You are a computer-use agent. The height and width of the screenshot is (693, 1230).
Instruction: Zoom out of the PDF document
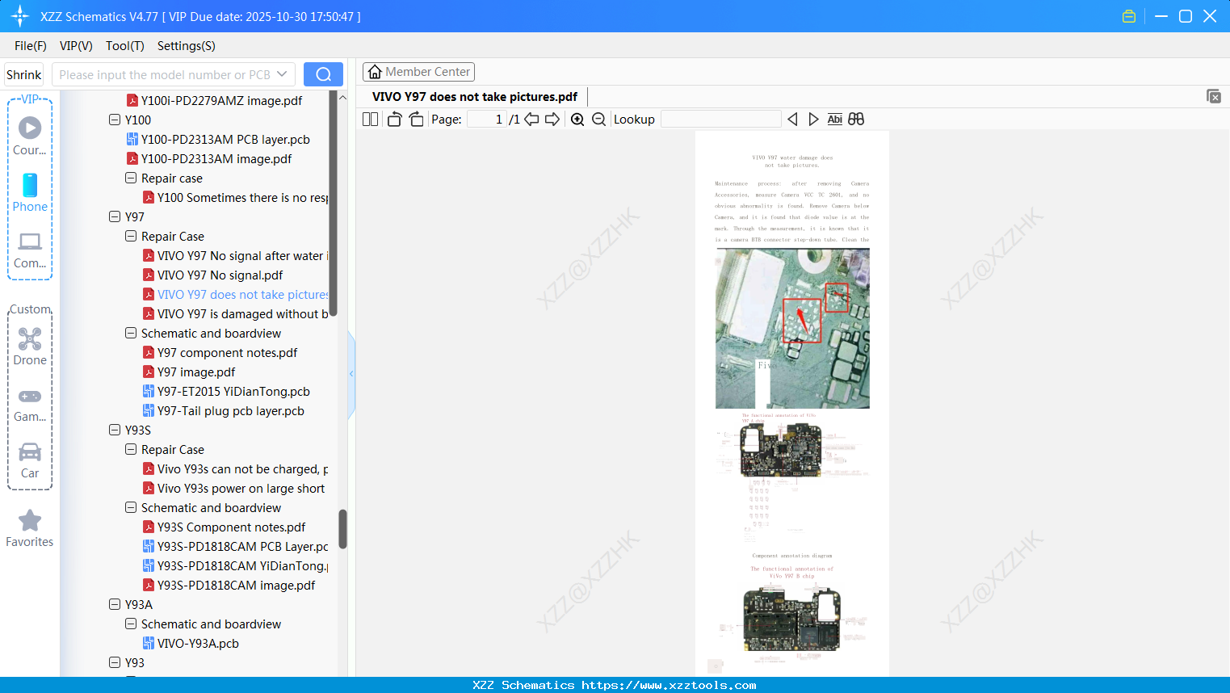point(598,120)
